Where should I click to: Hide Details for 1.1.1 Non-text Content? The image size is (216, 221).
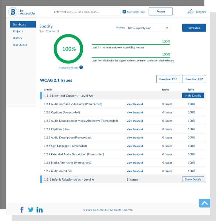[193, 95]
